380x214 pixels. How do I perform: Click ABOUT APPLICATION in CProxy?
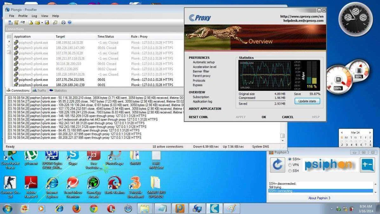click(x=205, y=109)
